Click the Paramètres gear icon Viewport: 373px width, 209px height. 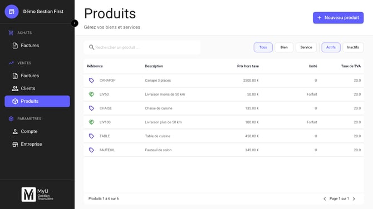pyautogui.click(x=11, y=118)
